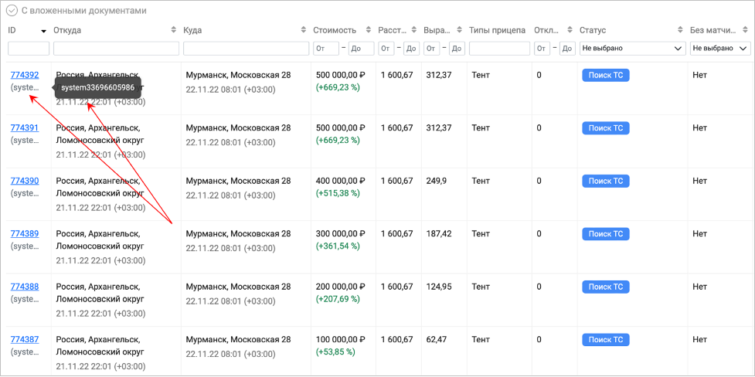Sort by Расстояние column sort icon
Image resolution: width=755 pixels, height=377 pixels.
pyautogui.click(x=414, y=30)
